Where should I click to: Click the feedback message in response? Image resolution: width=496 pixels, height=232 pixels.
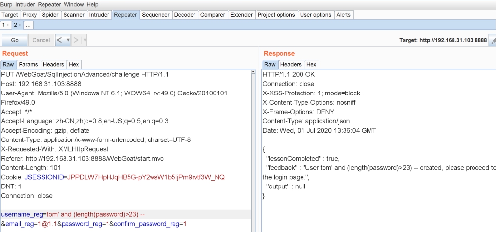pyautogui.click(x=379, y=172)
